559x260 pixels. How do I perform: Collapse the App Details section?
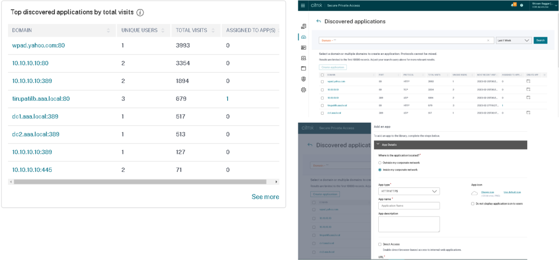[377, 145]
